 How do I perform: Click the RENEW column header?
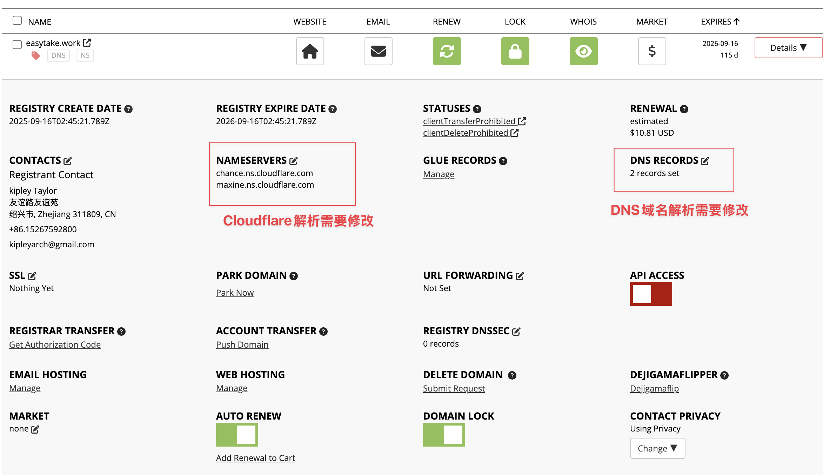click(447, 22)
